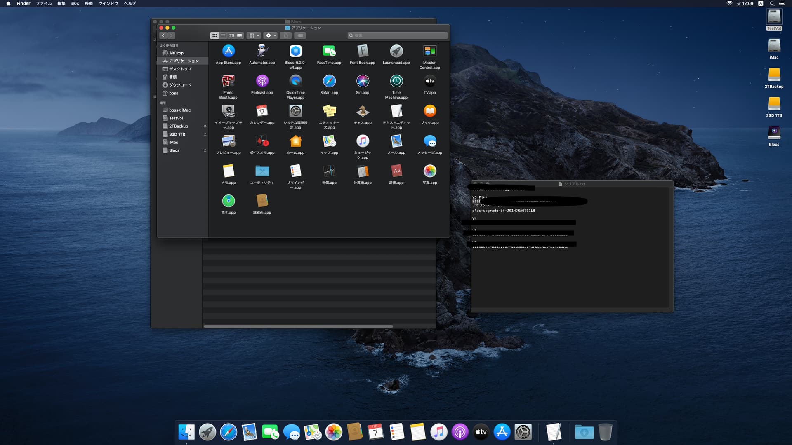Image resolution: width=792 pixels, height=445 pixels.
Task: Open the ウインドウ menu
Action: (x=108, y=3)
